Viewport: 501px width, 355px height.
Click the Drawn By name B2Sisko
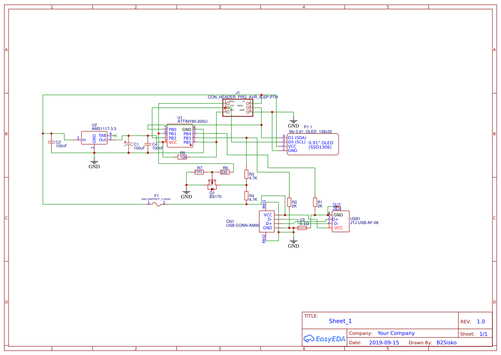pos(446,342)
